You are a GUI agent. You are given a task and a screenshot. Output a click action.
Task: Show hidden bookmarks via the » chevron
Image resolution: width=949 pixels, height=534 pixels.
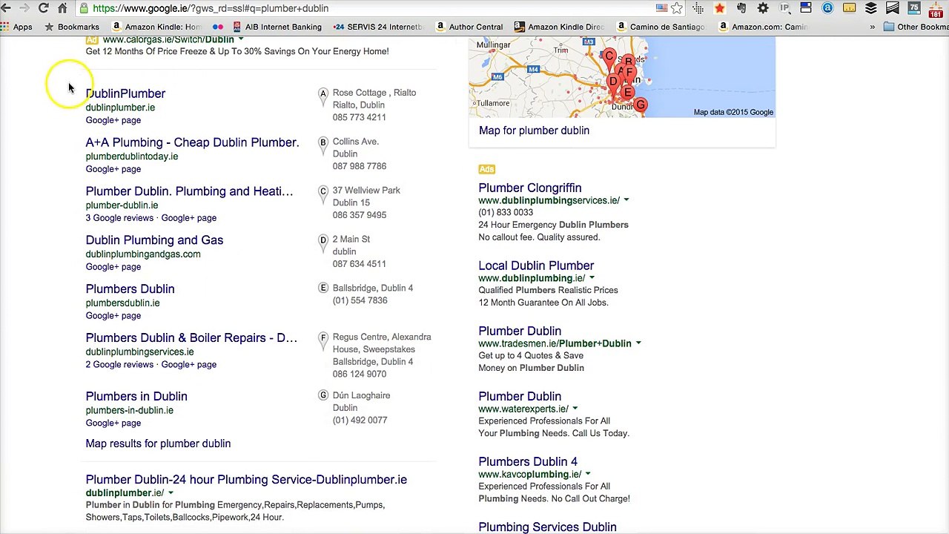pos(872,27)
